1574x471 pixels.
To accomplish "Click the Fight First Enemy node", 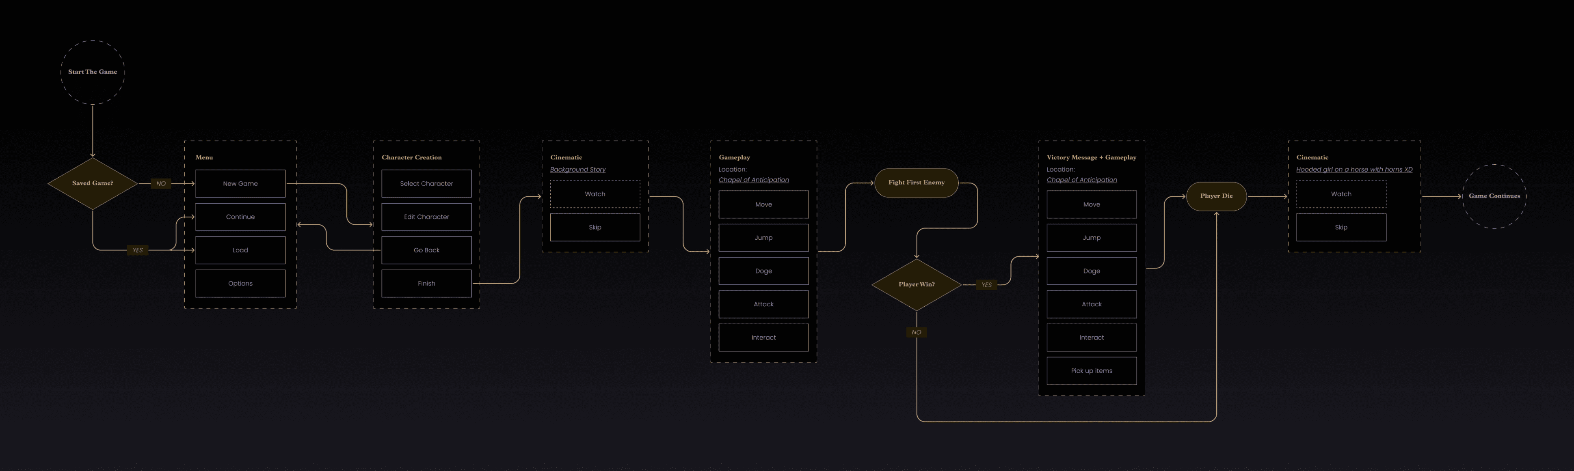I will point(916,183).
